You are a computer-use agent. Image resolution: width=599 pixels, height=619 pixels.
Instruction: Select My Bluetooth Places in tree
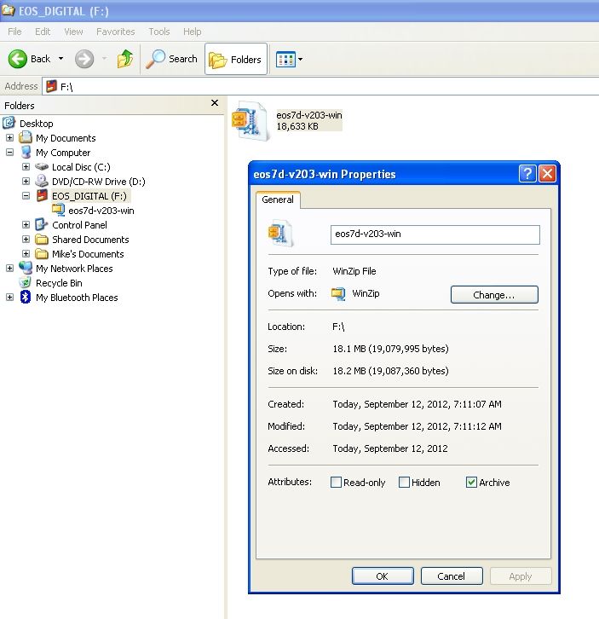pyautogui.click(x=76, y=298)
